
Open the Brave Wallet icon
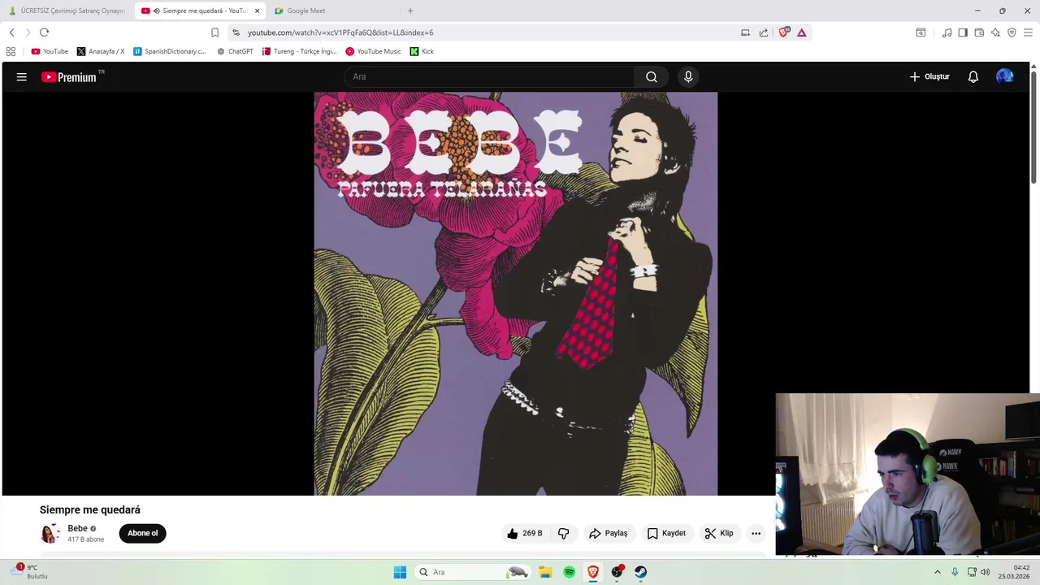[x=979, y=32]
